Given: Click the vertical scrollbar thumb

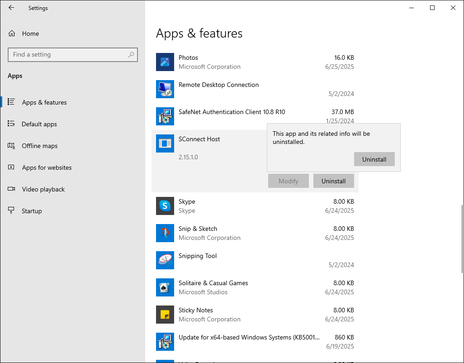Looking at the screenshot, I should click(462, 239).
